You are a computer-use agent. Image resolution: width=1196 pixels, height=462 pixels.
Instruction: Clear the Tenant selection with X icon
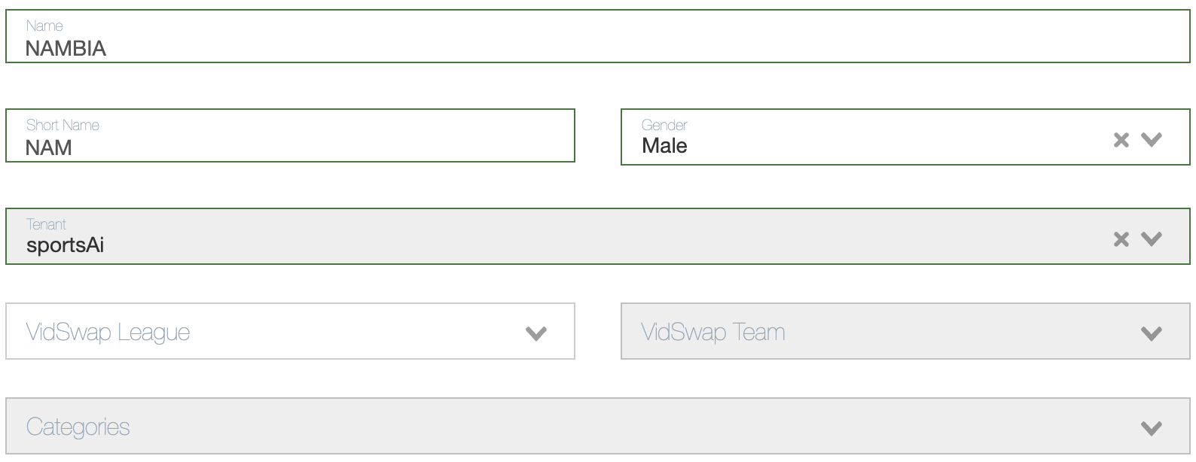coord(1121,239)
